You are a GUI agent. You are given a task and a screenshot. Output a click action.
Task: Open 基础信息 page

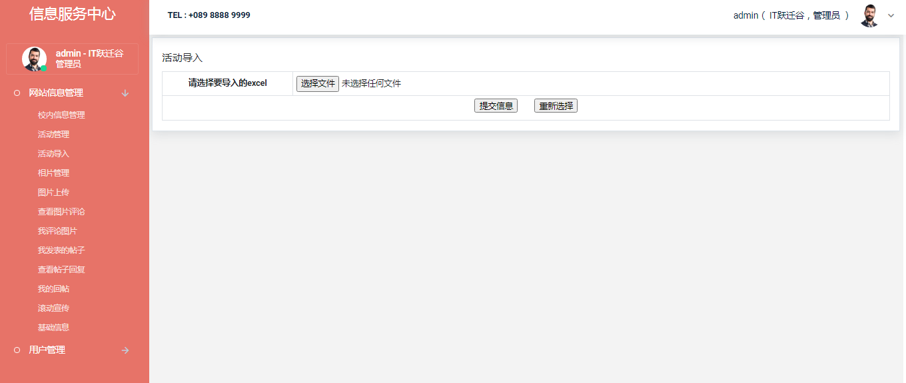click(x=53, y=327)
